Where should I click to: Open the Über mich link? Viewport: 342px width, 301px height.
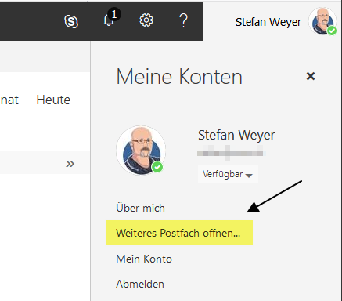point(140,208)
